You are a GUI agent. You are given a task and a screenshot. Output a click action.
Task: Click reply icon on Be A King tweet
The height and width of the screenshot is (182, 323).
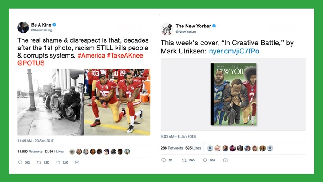(x=20, y=163)
